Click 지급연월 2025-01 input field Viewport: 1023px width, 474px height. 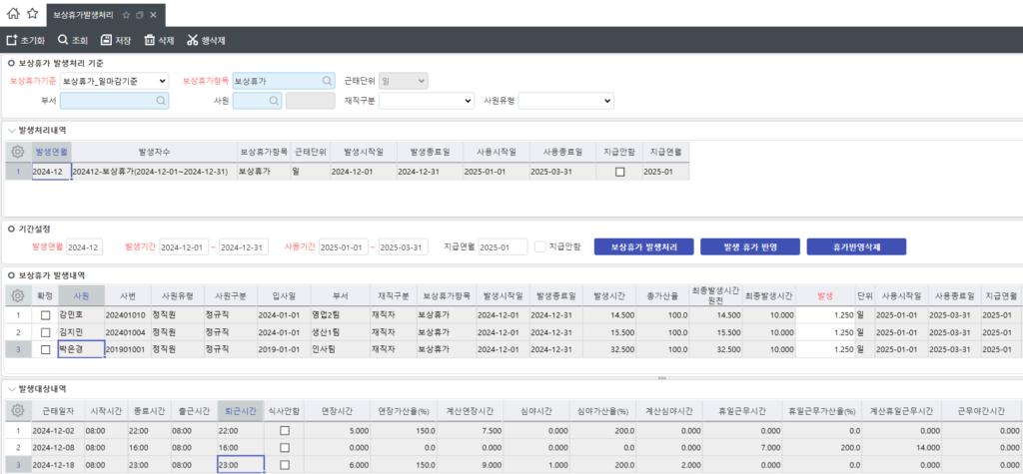(504, 247)
